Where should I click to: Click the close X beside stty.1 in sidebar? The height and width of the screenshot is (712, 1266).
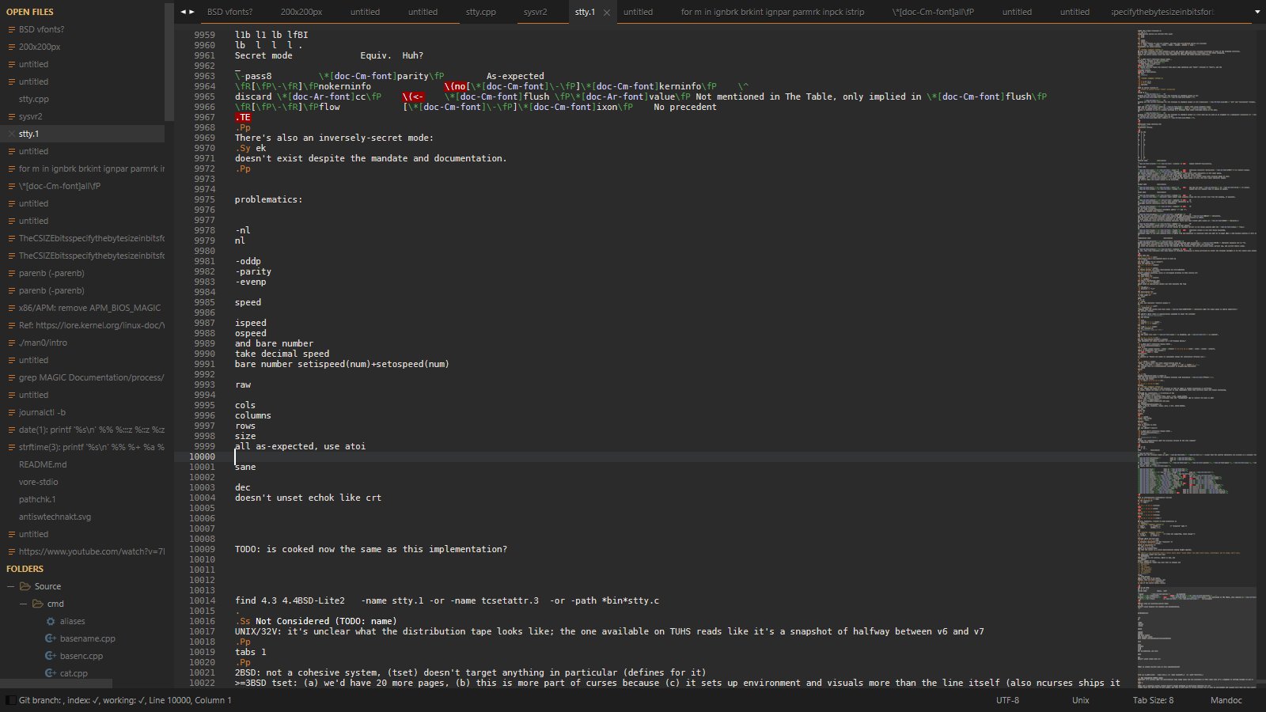click(11, 134)
